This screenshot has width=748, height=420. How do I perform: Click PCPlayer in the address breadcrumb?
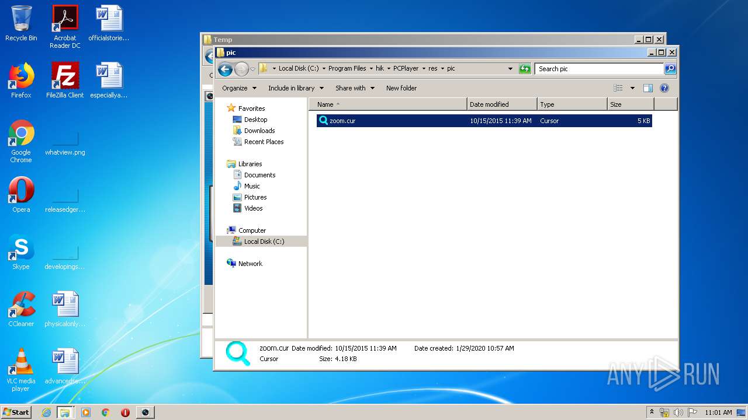click(x=406, y=68)
